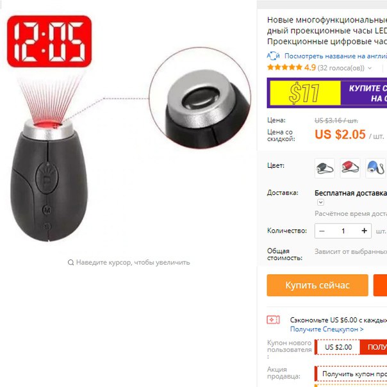Click the translate icon beside the title link

pos(273,56)
